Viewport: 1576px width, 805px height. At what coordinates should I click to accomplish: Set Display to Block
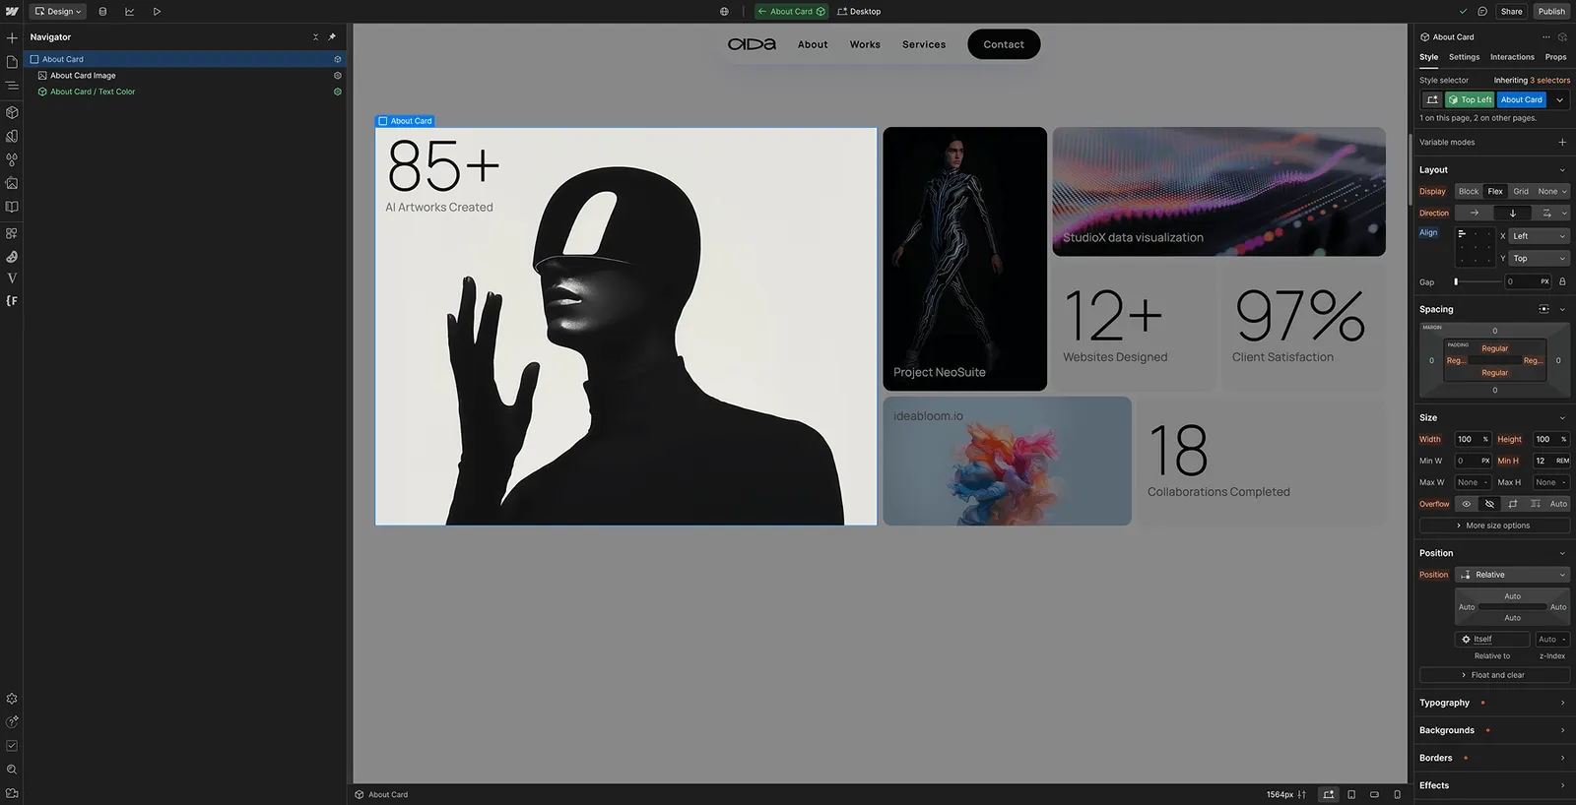[1469, 192]
